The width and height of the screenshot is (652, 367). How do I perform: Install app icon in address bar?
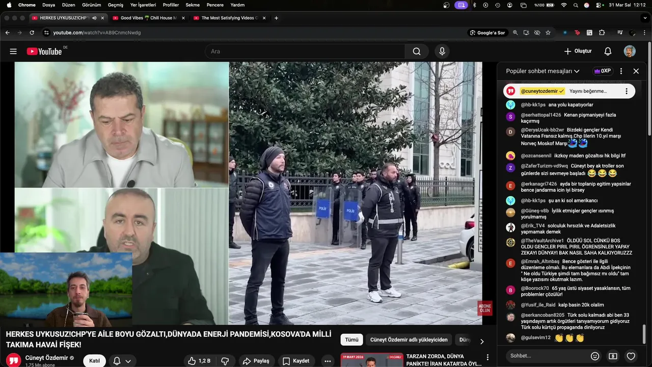click(526, 33)
